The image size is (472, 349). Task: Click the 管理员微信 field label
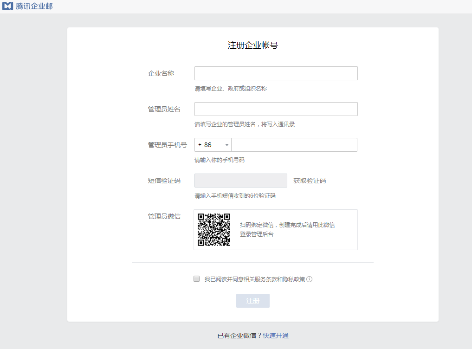pos(164,216)
